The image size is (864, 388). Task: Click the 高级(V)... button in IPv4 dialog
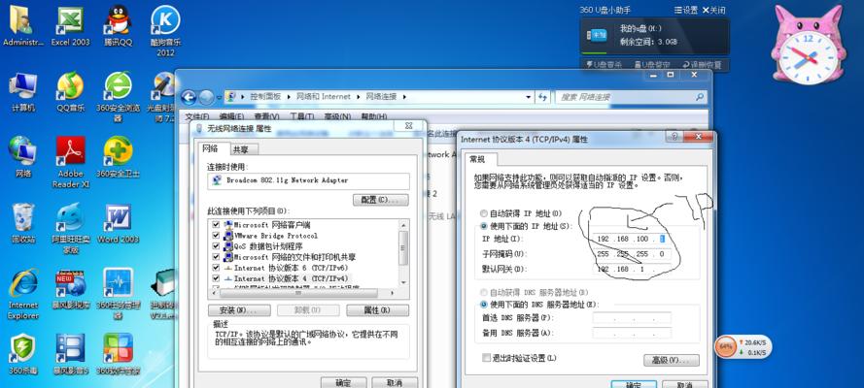coord(672,360)
